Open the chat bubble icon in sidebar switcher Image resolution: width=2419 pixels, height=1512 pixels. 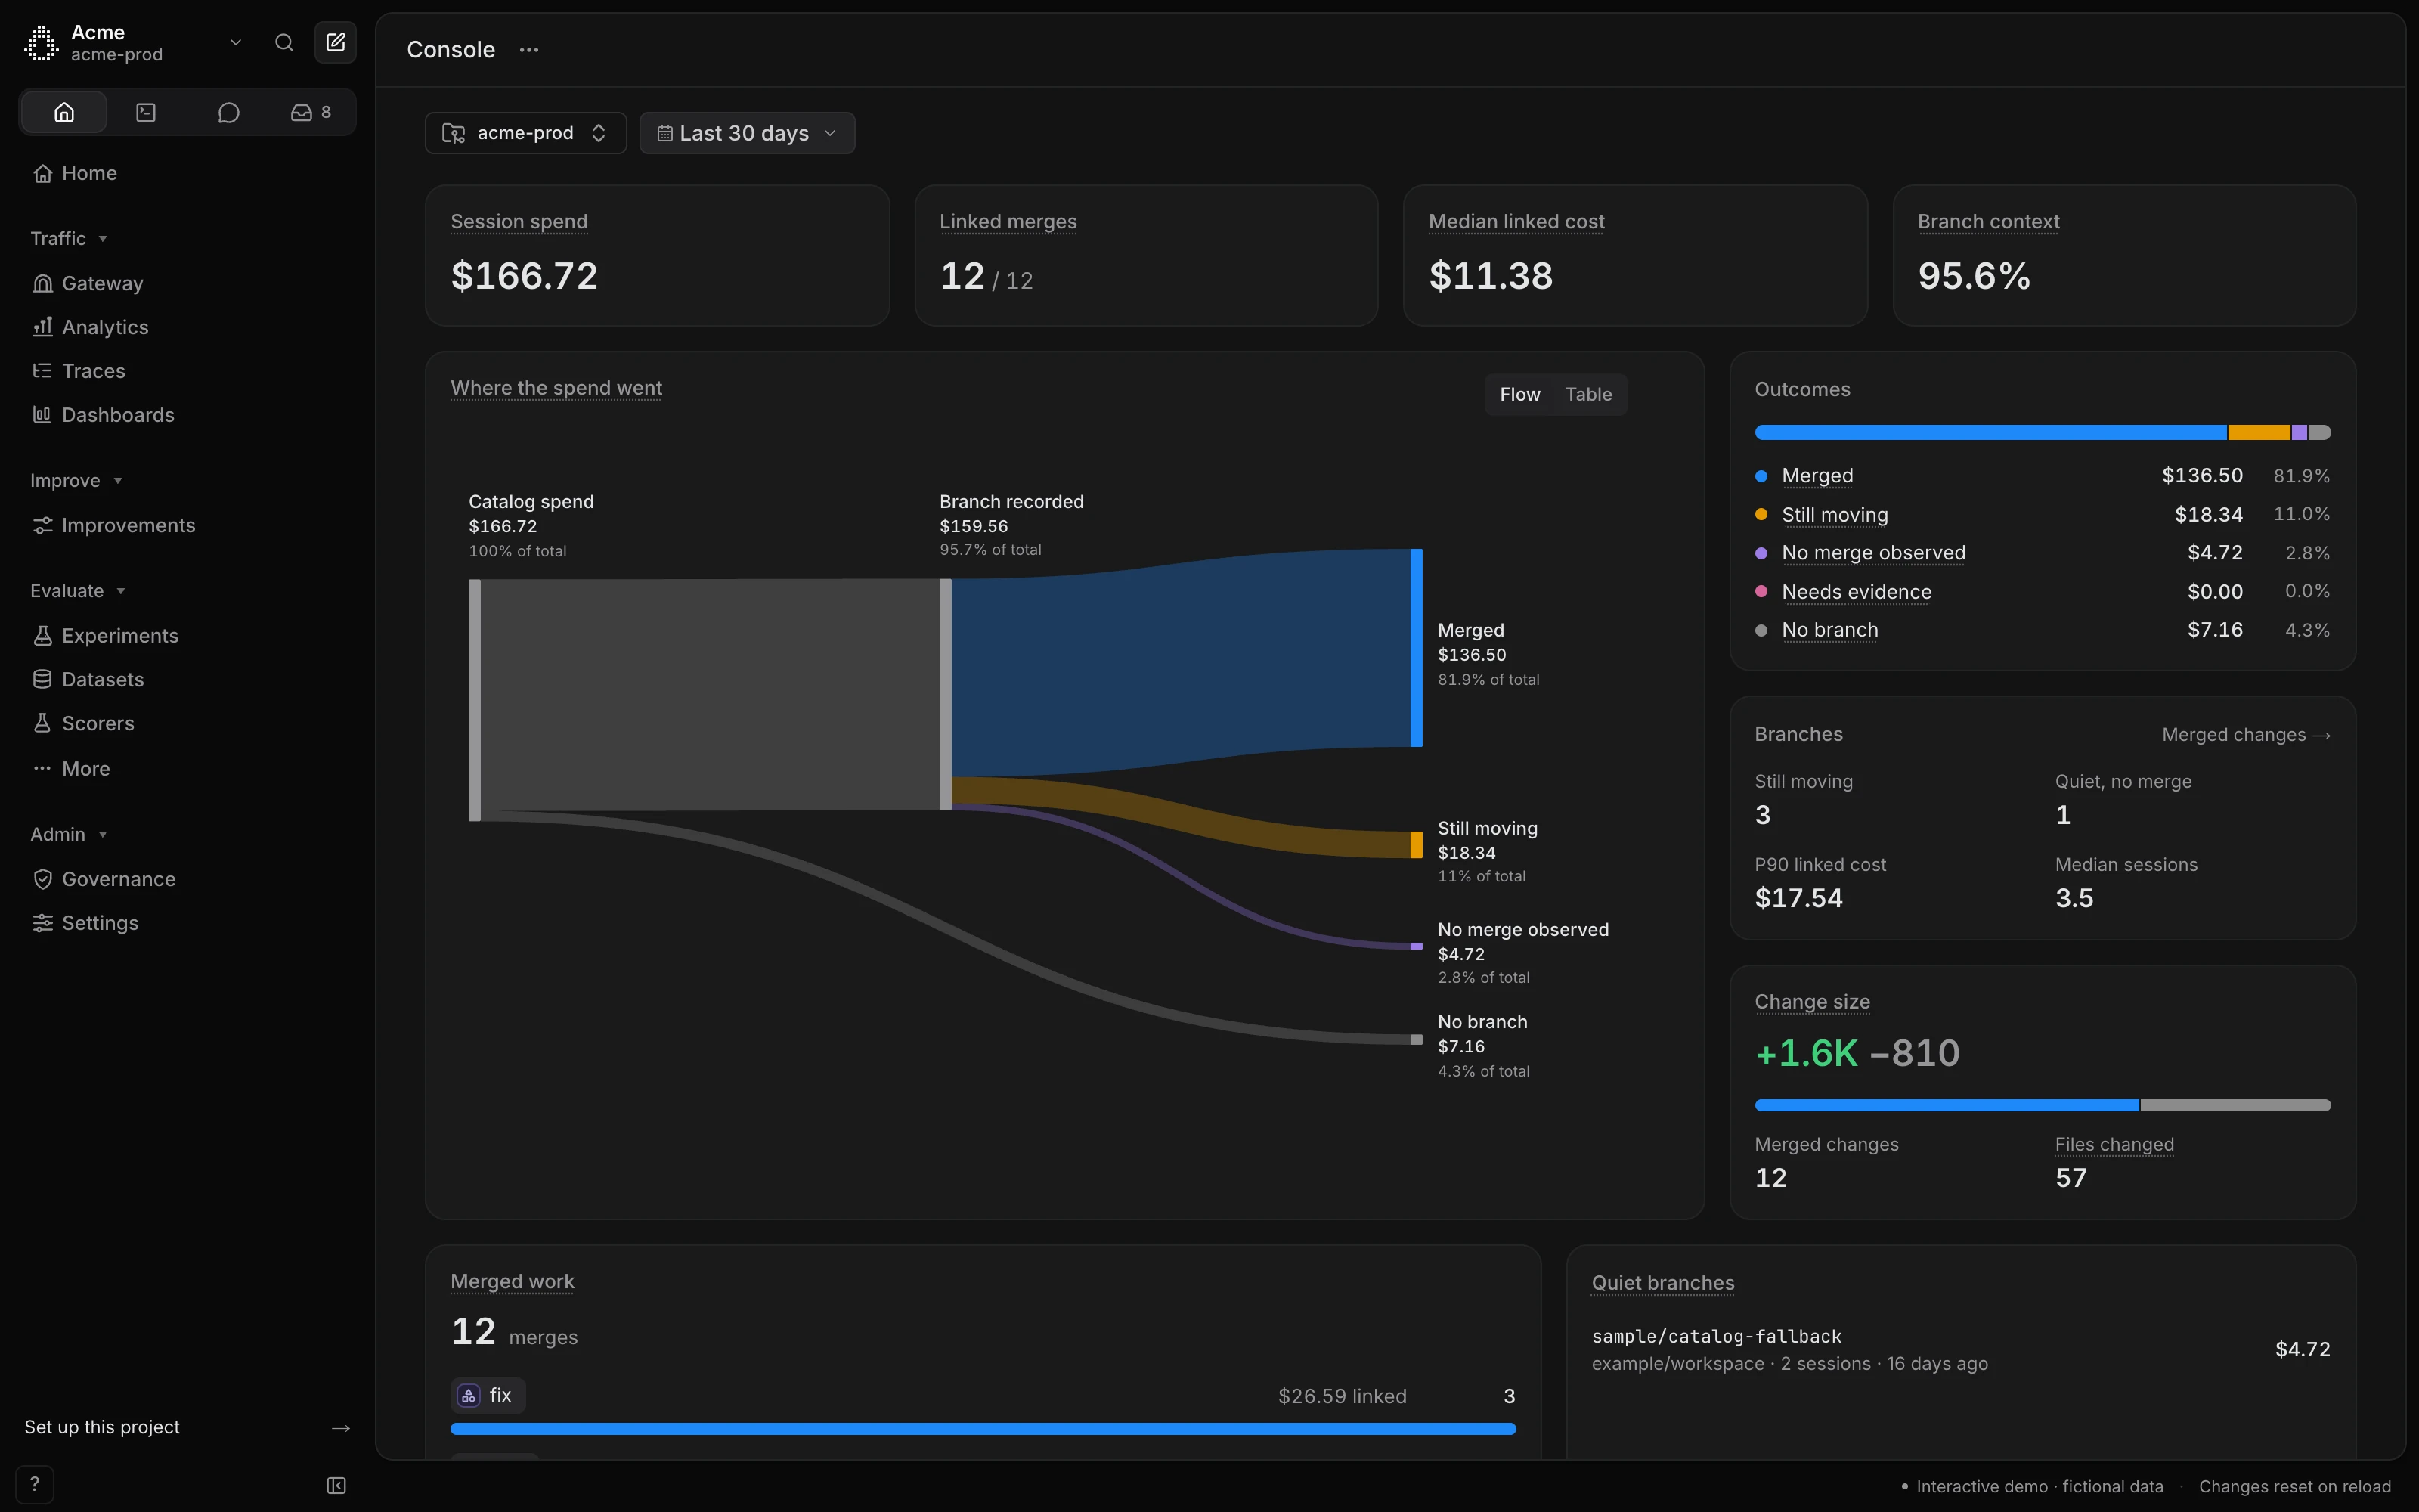coord(228,112)
